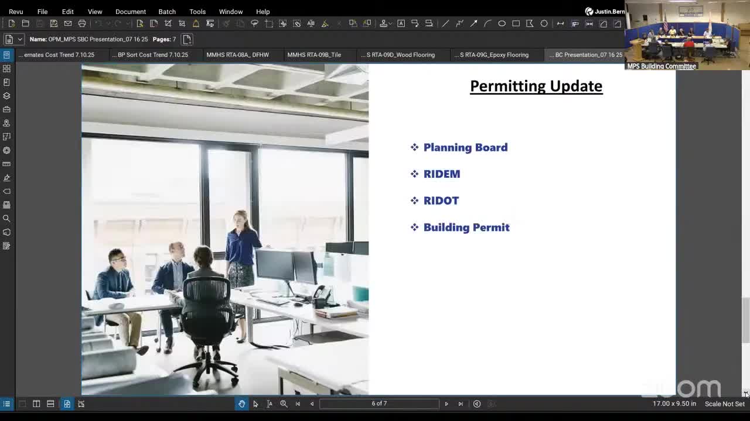Image resolution: width=750 pixels, height=421 pixels.
Task: Click the Text Box tool icon
Action: [401, 23]
